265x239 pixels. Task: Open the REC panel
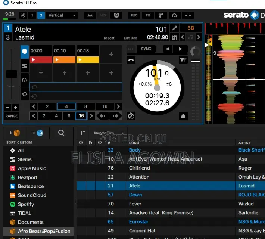pos(134,15)
